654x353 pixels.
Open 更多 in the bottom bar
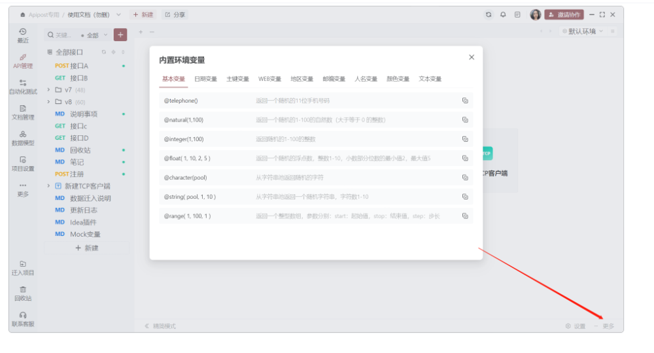604,326
